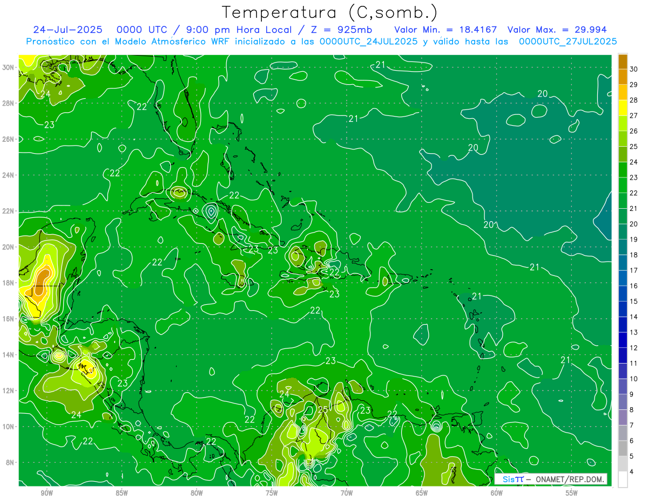Click the "Valor Min. = 18.4167" value
Viewport: 648px width, 500px height.
tap(445, 30)
